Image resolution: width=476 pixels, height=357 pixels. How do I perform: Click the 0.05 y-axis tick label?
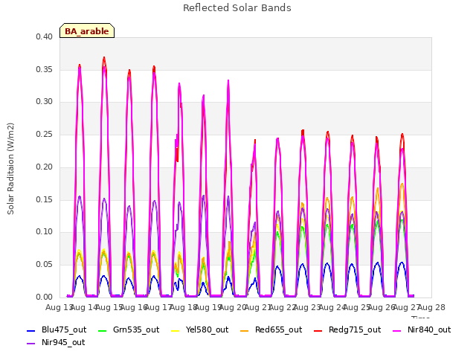(x=45, y=265)
